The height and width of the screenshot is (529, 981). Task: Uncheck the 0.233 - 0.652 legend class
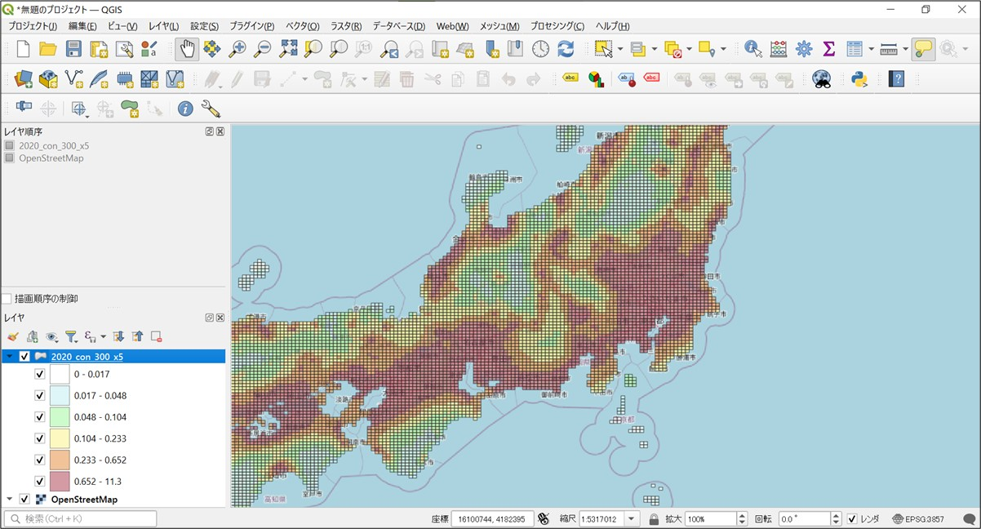click(x=39, y=460)
